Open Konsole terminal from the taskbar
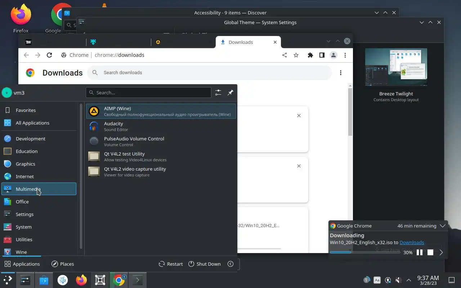 pos(138,280)
